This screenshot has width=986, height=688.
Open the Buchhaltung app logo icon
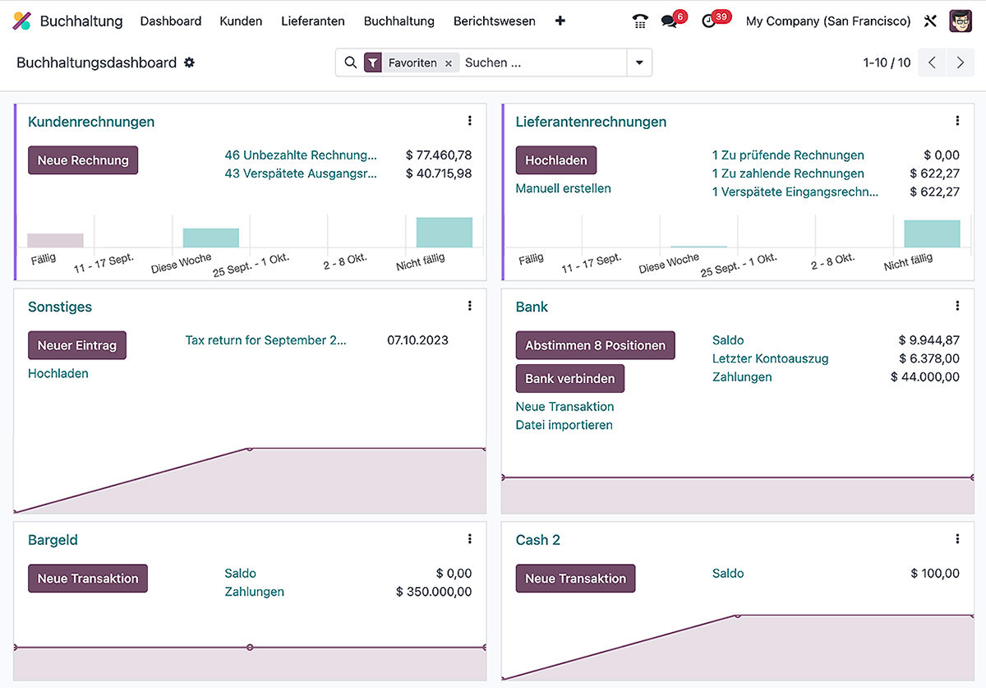click(21, 21)
